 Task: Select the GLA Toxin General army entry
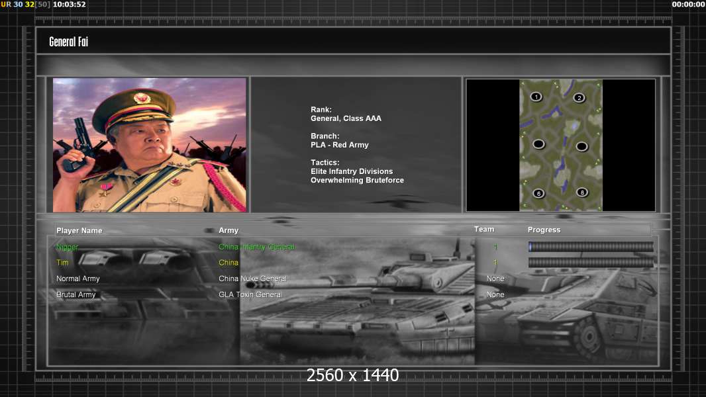pos(250,294)
